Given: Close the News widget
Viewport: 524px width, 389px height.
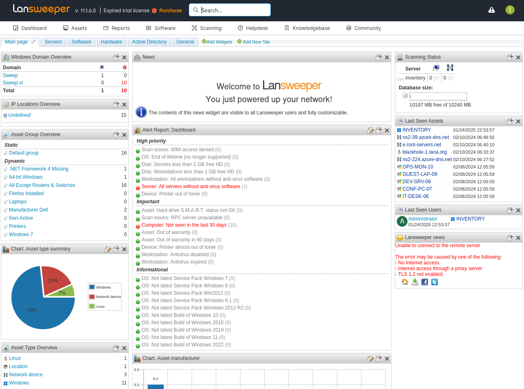Looking at the screenshot, I should coord(387,57).
